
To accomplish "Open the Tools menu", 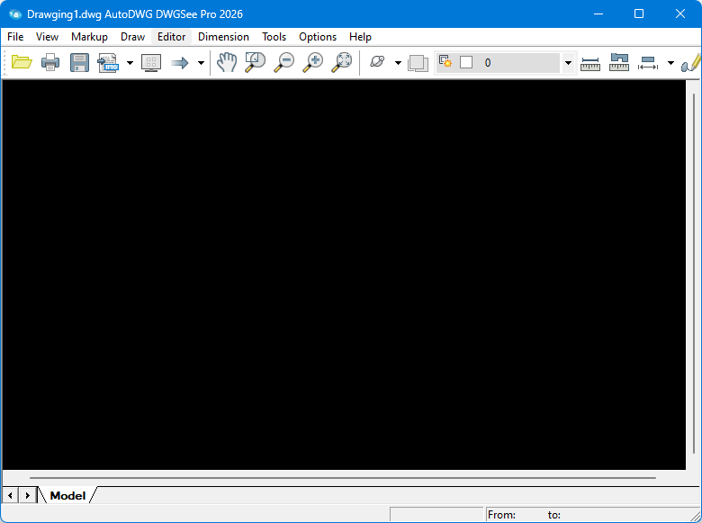I will coord(274,37).
